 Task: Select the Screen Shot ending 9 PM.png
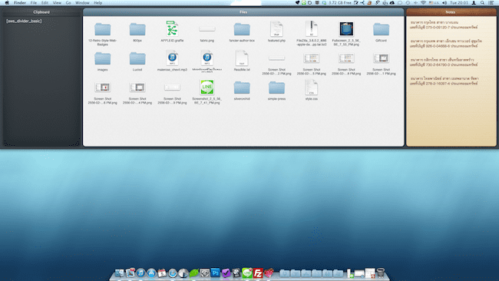172,88
